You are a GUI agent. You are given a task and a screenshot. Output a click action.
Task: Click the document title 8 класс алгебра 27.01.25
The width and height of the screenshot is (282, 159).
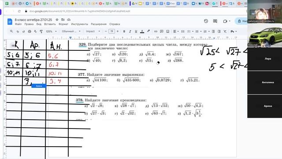(33, 19)
